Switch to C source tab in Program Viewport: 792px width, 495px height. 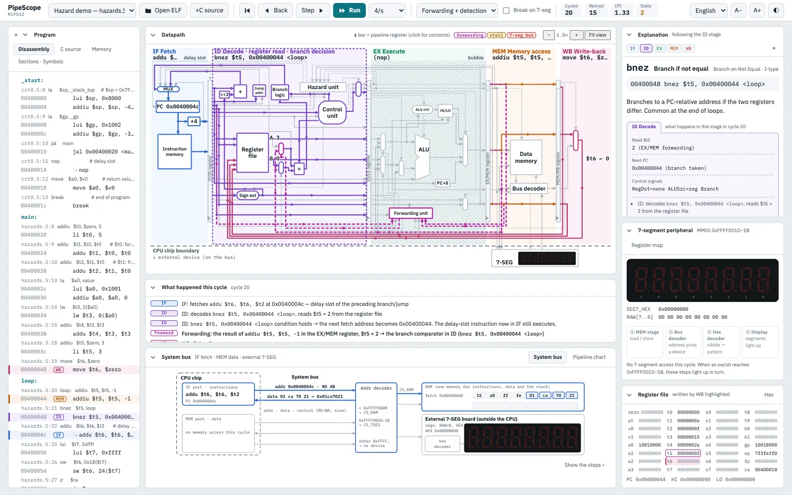[x=70, y=49]
